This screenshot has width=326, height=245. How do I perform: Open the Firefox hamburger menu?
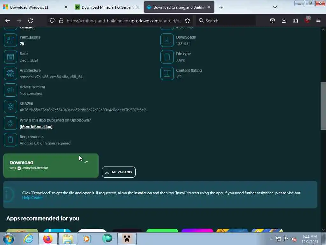318,20
